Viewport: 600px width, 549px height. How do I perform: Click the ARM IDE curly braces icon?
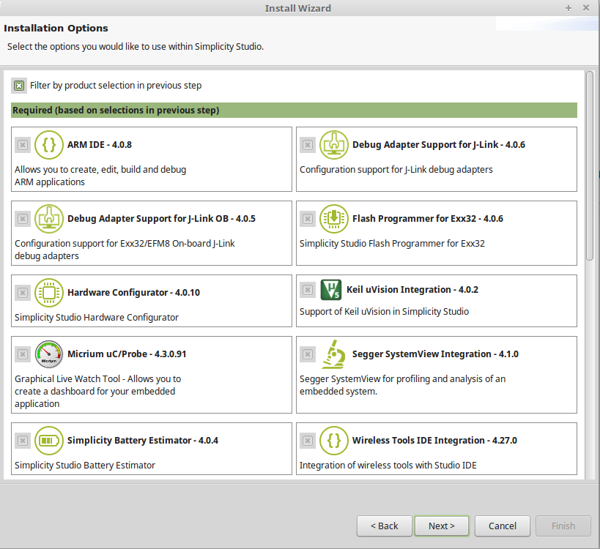point(49,145)
